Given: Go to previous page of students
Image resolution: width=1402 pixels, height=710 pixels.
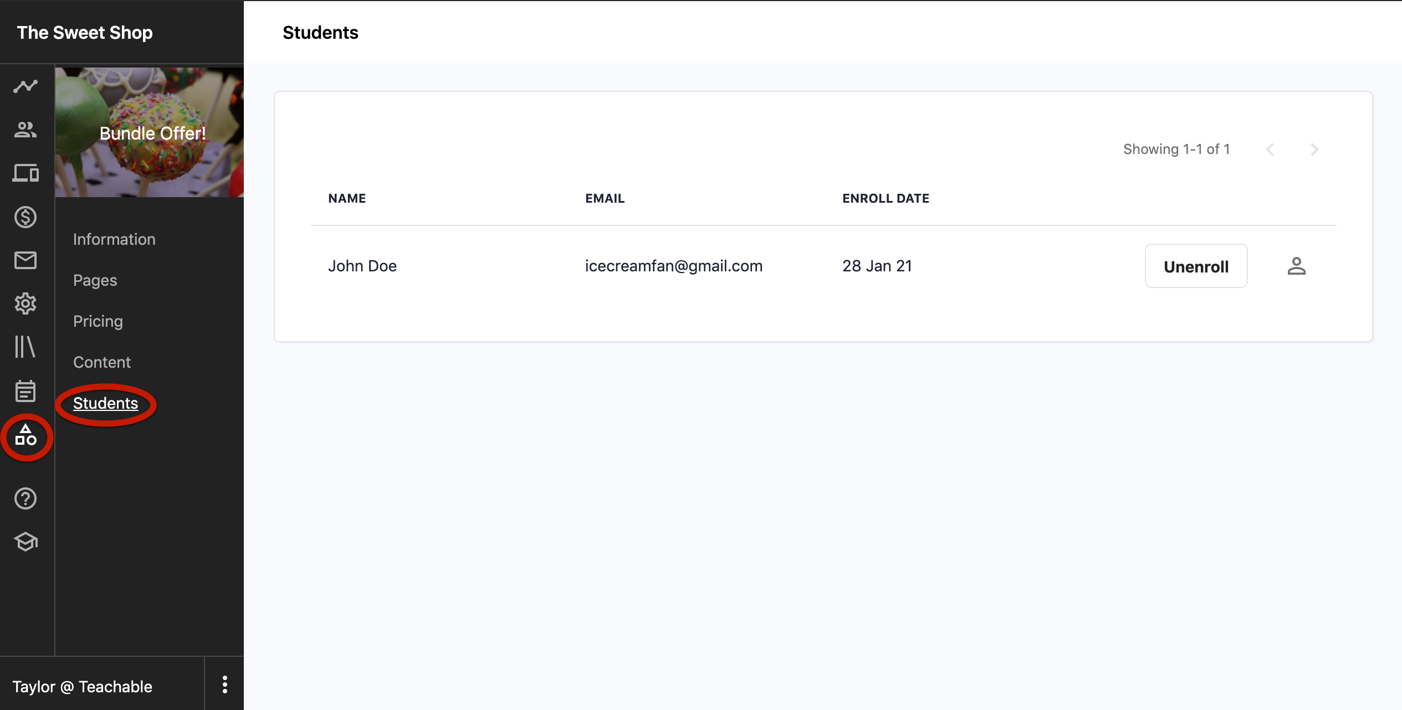Looking at the screenshot, I should pyautogui.click(x=1270, y=150).
